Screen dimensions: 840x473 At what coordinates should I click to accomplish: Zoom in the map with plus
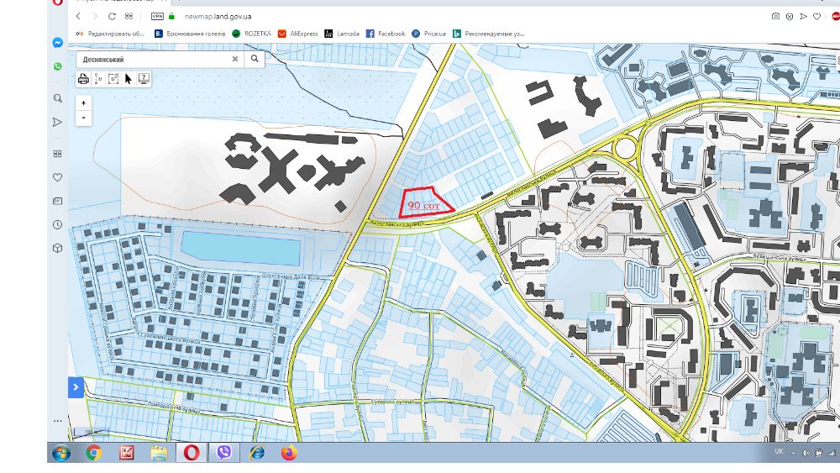point(83,102)
